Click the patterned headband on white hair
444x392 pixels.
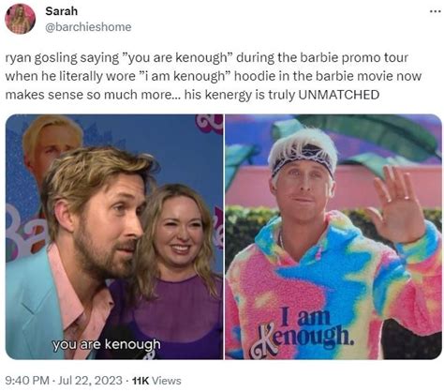point(303,161)
